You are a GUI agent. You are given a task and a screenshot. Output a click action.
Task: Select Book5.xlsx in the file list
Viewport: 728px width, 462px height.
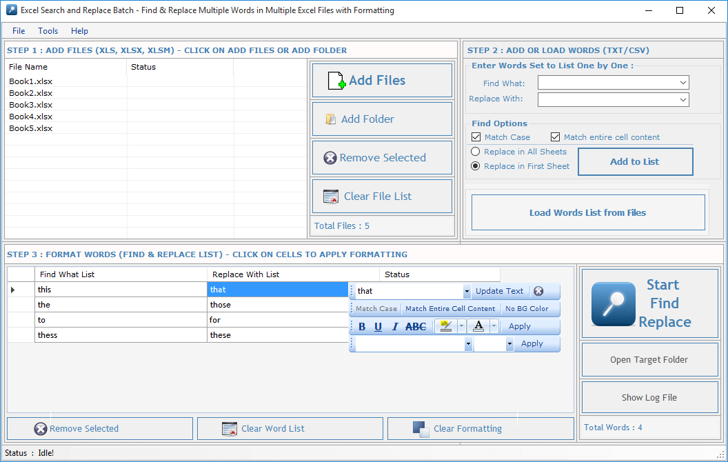point(30,128)
